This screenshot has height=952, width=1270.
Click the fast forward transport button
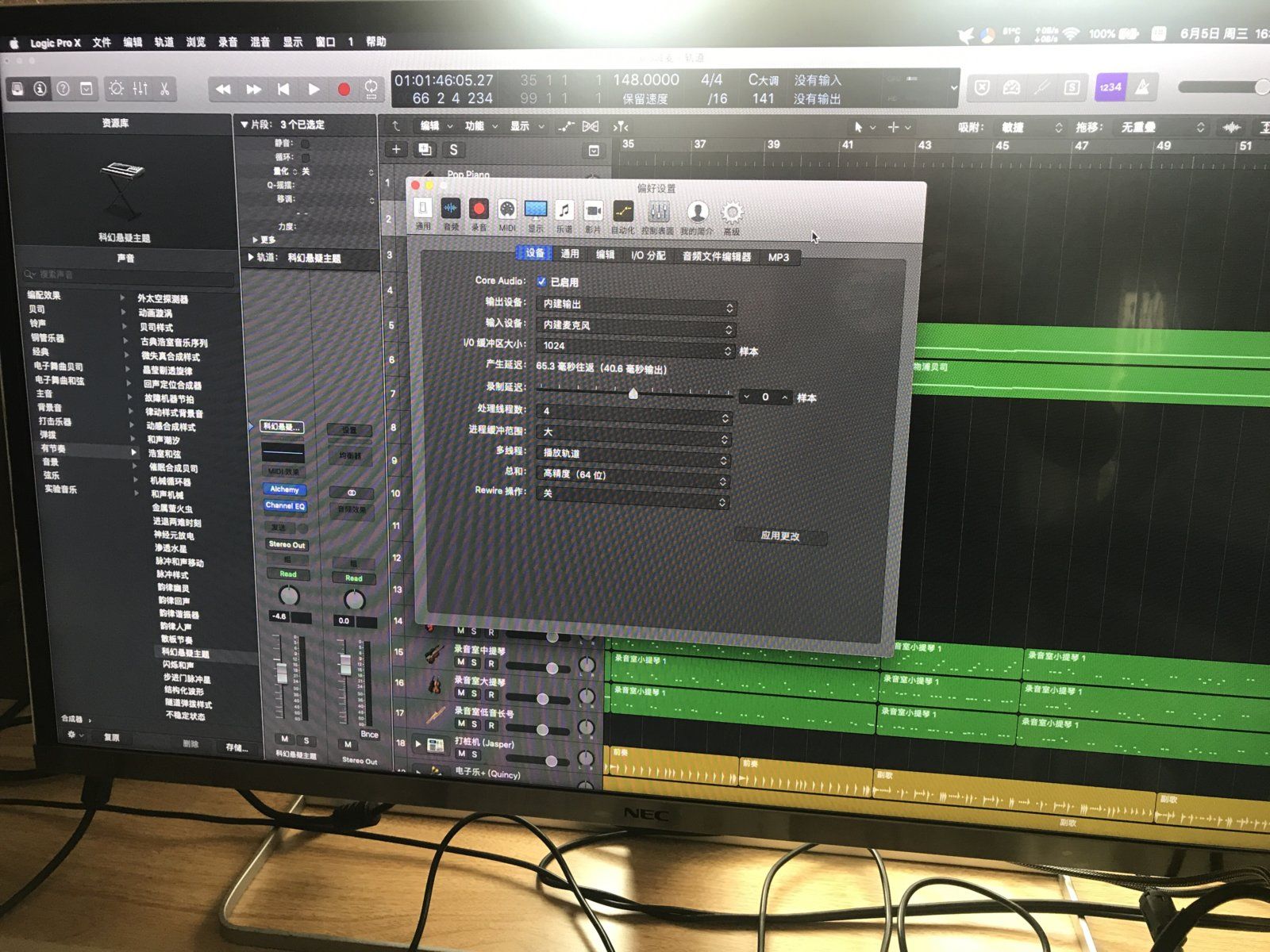(x=253, y=90)
